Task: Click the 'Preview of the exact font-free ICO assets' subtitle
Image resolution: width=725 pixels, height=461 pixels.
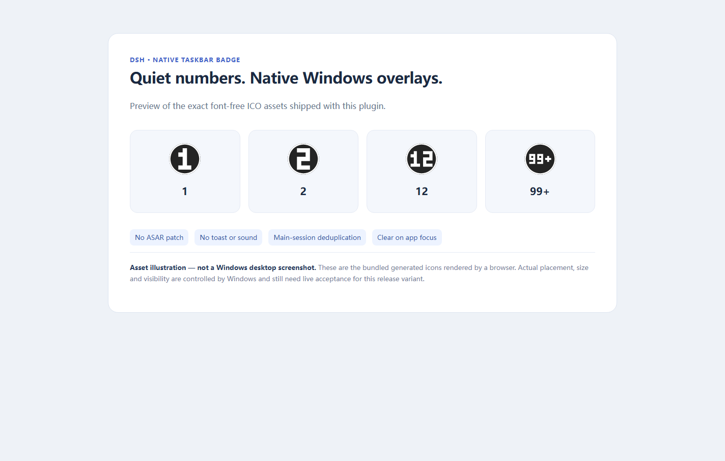Action: (x=258, y=106)
